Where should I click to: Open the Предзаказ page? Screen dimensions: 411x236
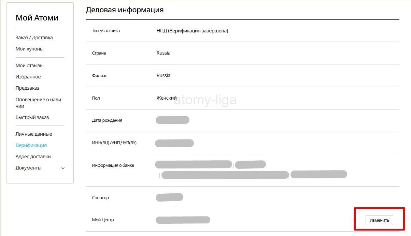27,88
